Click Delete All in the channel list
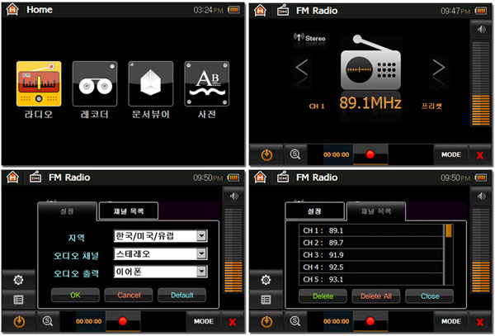 pos(375,295)
